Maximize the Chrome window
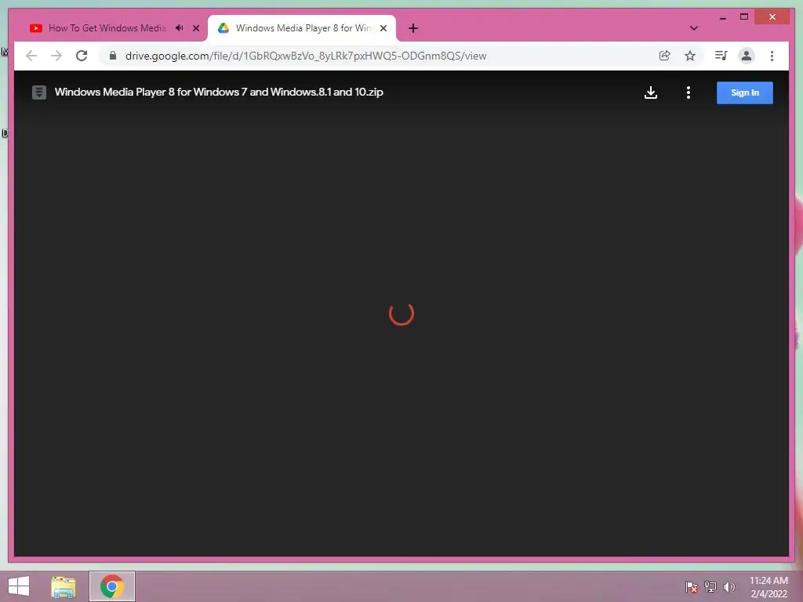Image resolution: width=803 pixels, height=602 pixels. pos(744,17)
